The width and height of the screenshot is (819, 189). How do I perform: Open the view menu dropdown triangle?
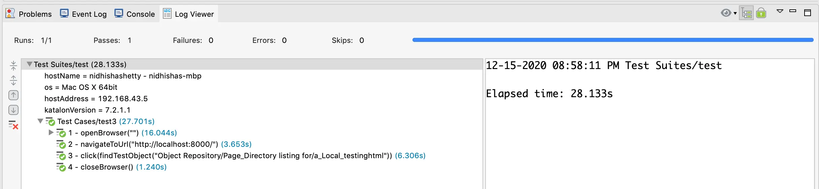(780, 11)
